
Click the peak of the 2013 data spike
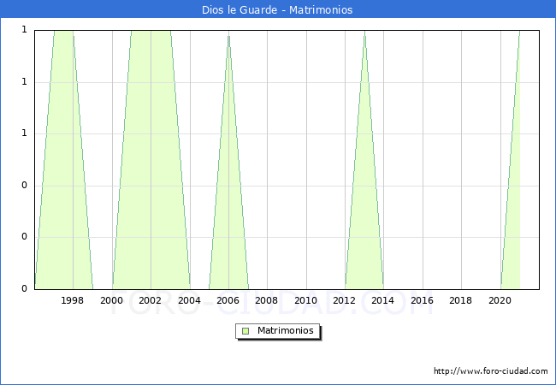click(364, 34)
